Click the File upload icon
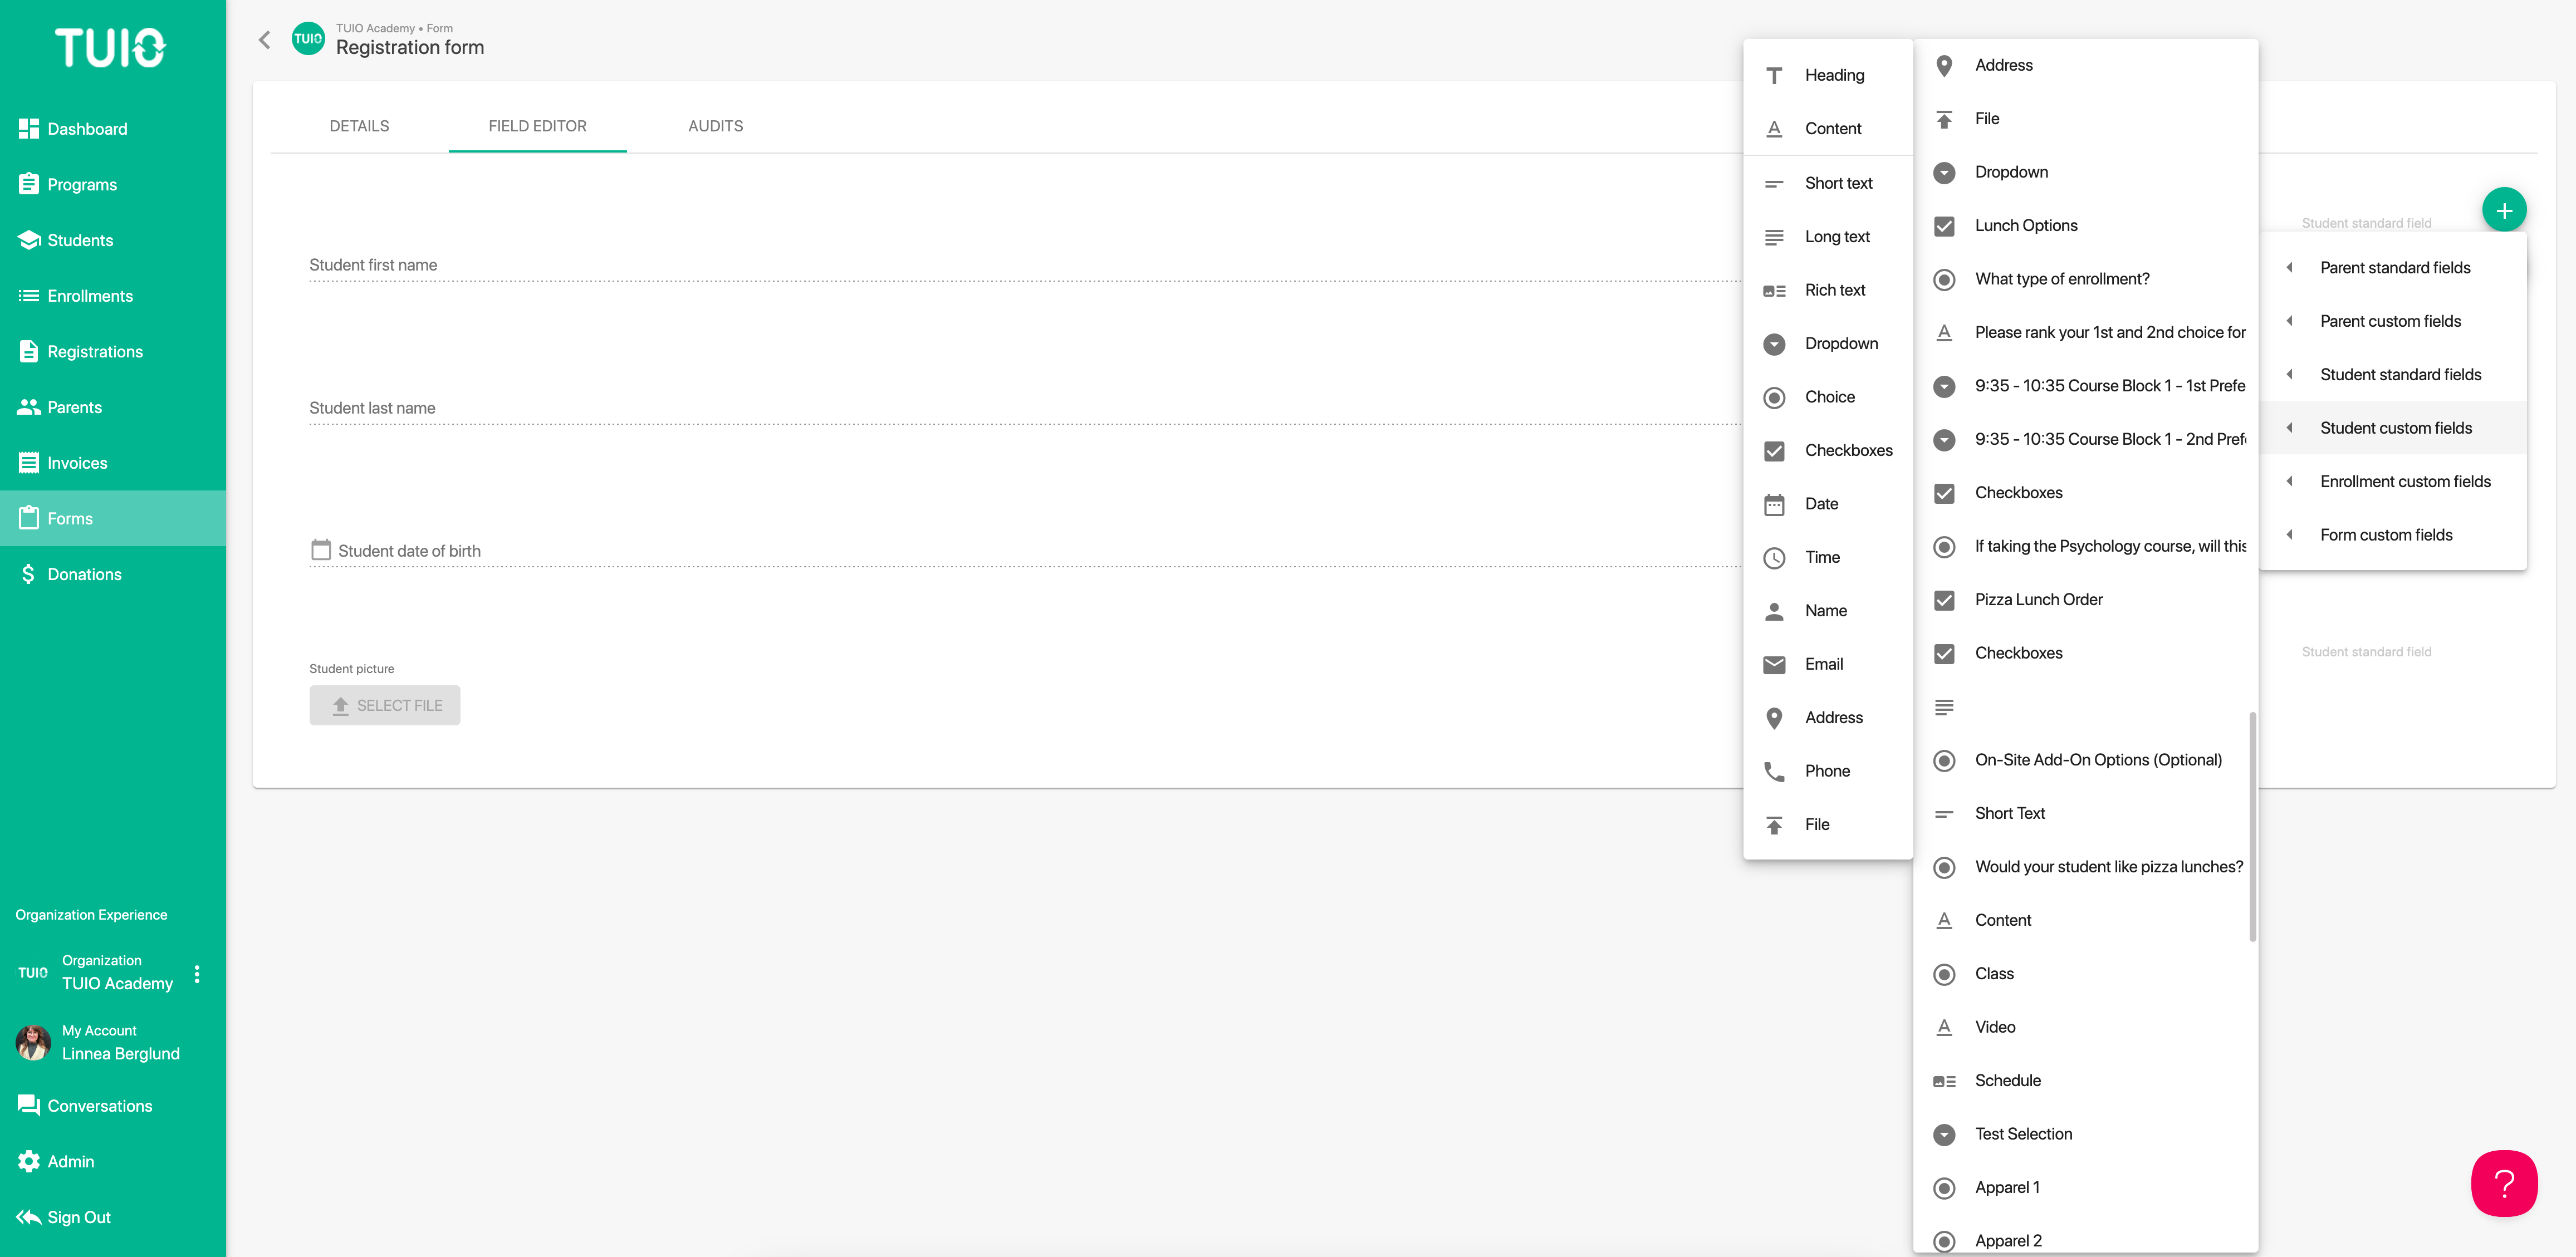Viewport: 2576px width, 1257px height. click(1774, 824)
